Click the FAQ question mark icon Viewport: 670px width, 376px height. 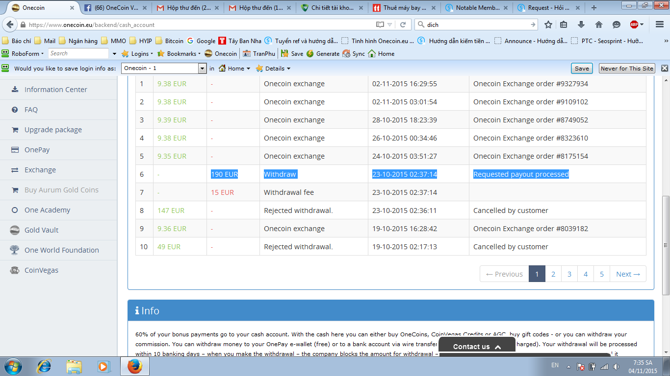(15, 110)
